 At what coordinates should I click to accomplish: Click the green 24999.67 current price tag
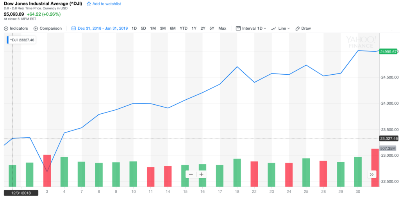[x=388, y=52]
